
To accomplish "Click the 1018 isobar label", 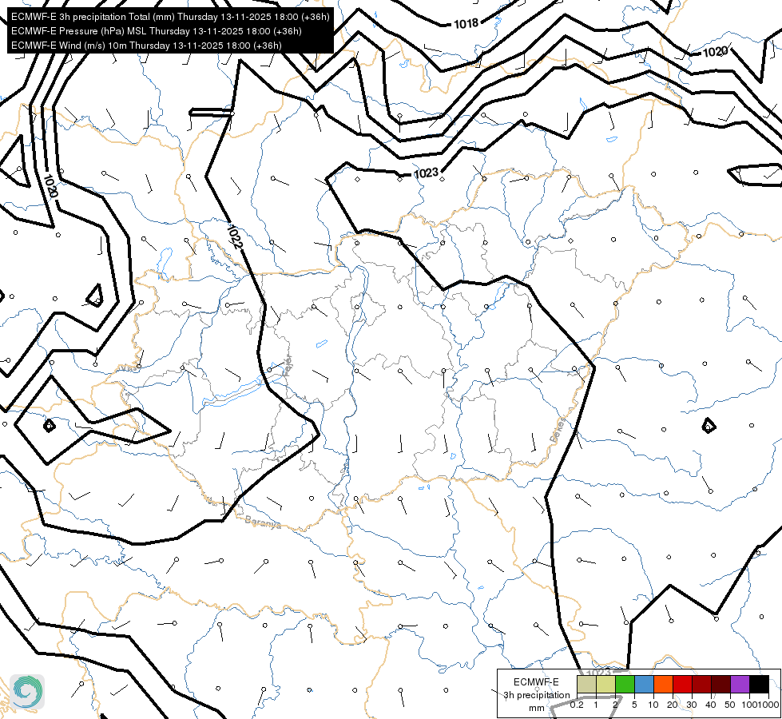I will point(466,23).
